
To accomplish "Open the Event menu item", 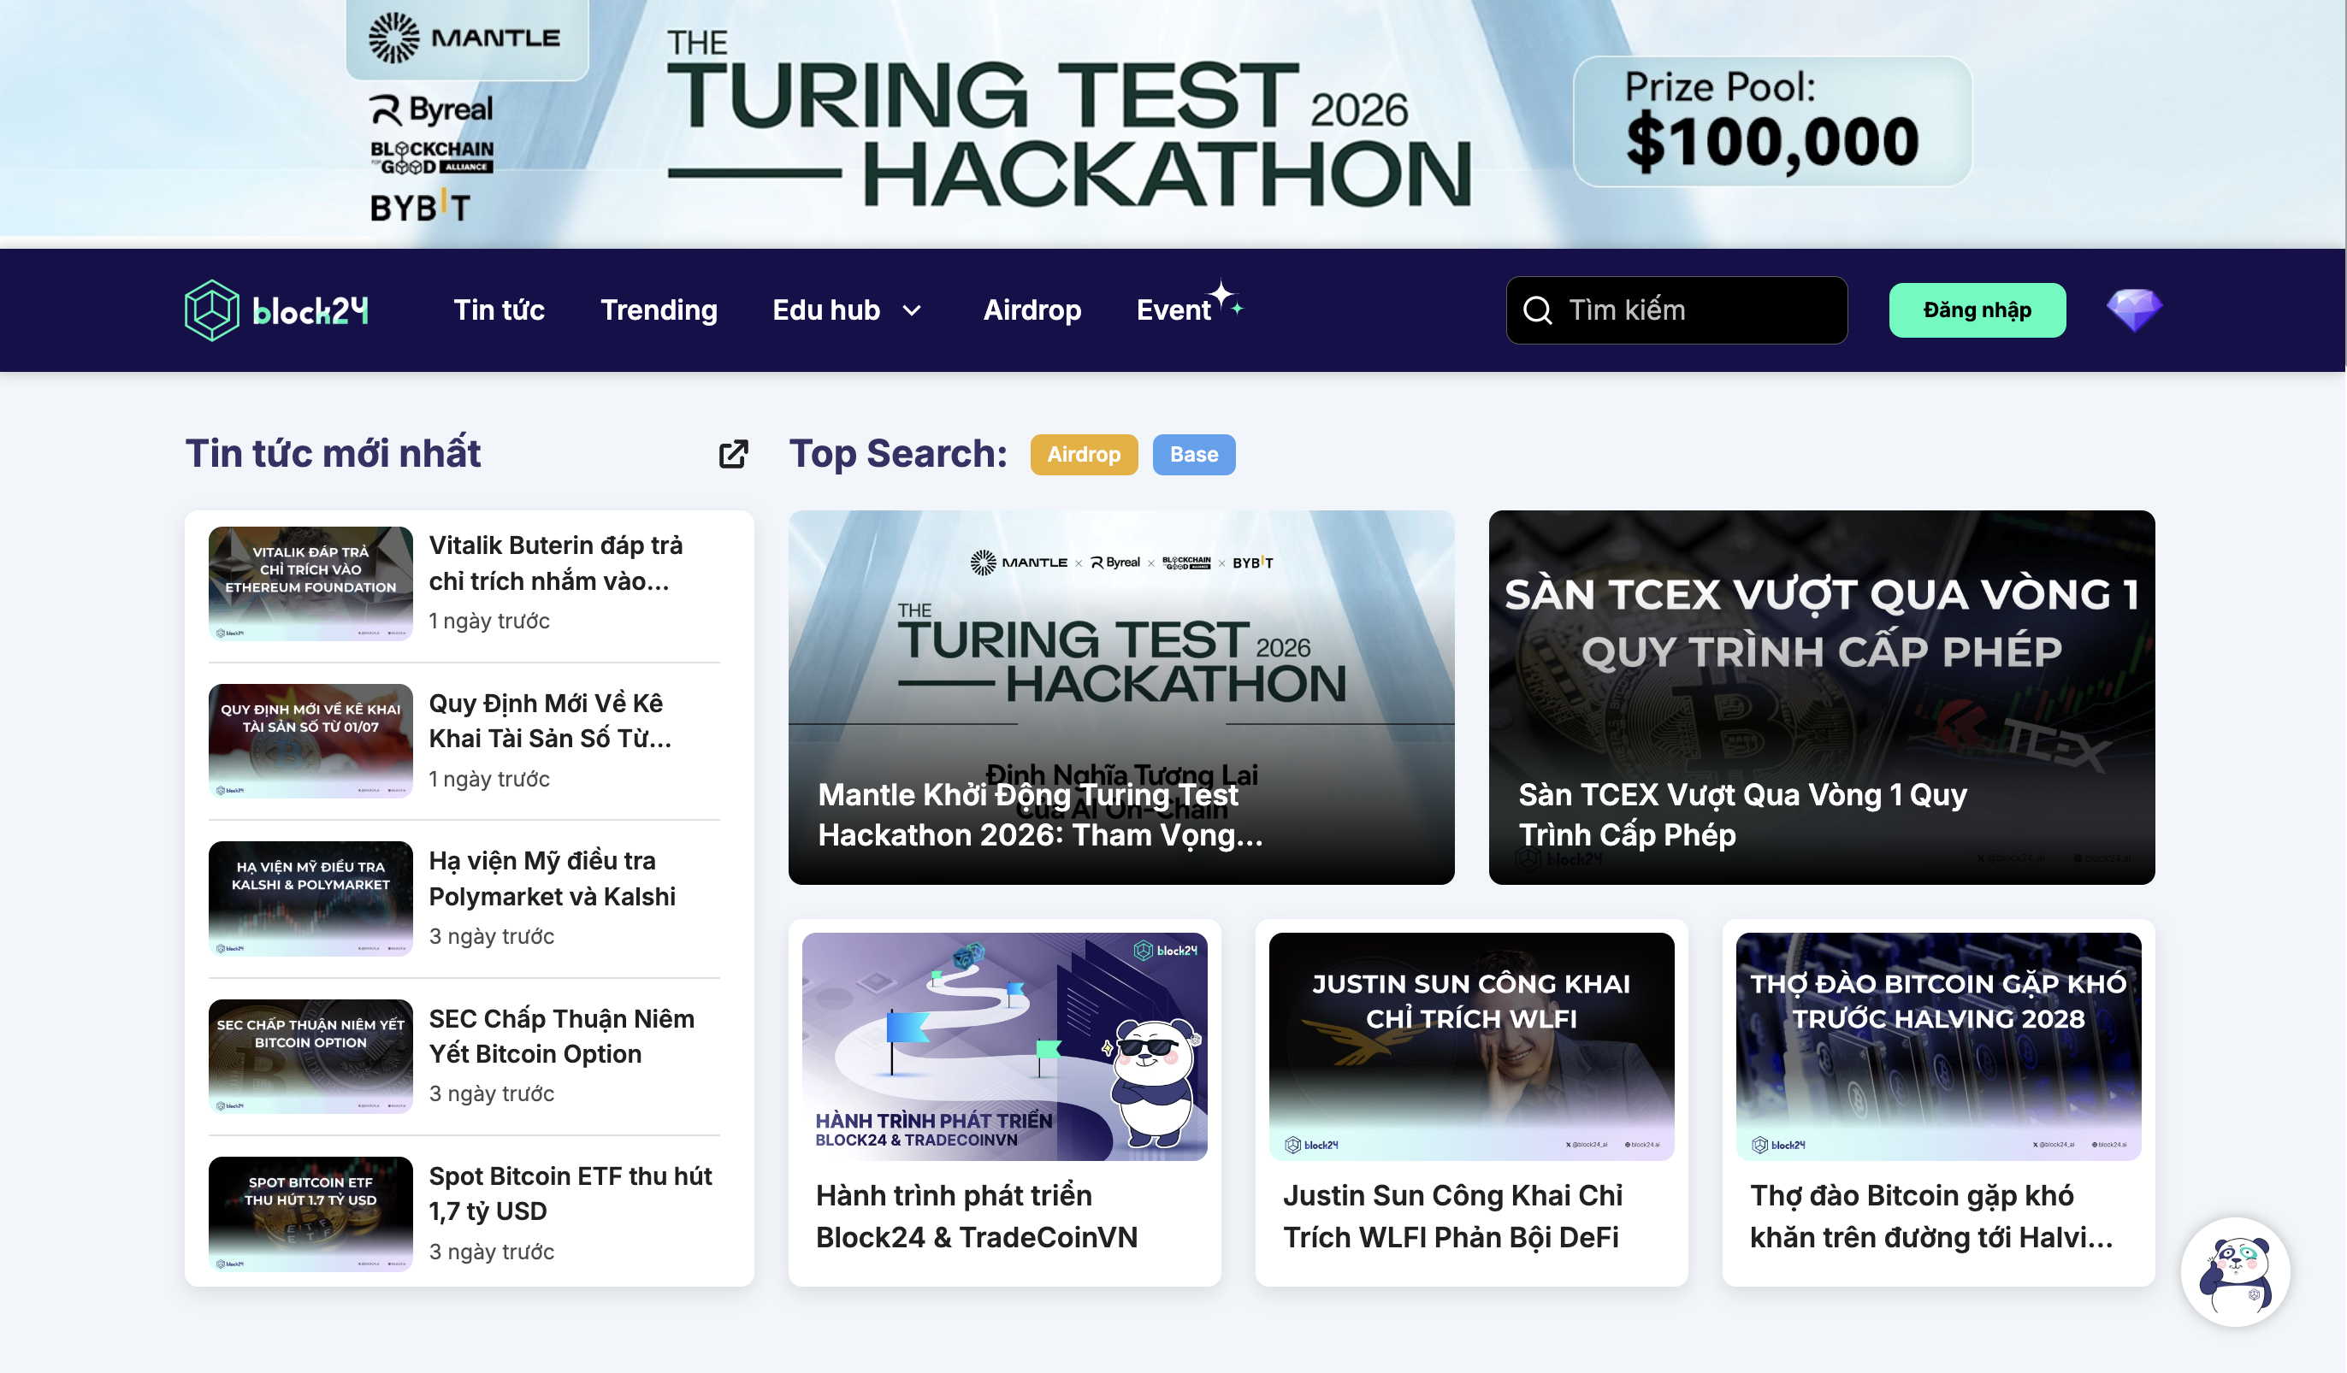I will (1173, 310).
